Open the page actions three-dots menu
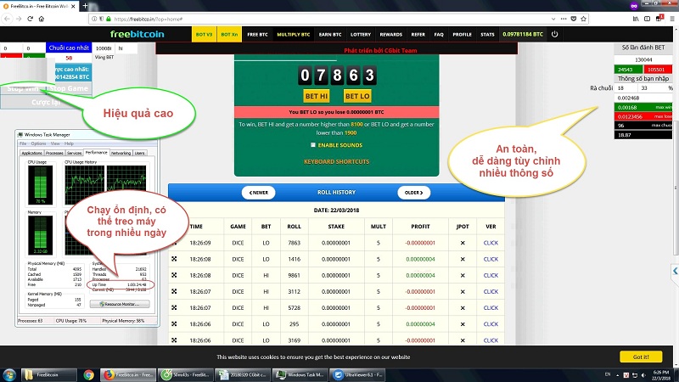 coord(563,19)
